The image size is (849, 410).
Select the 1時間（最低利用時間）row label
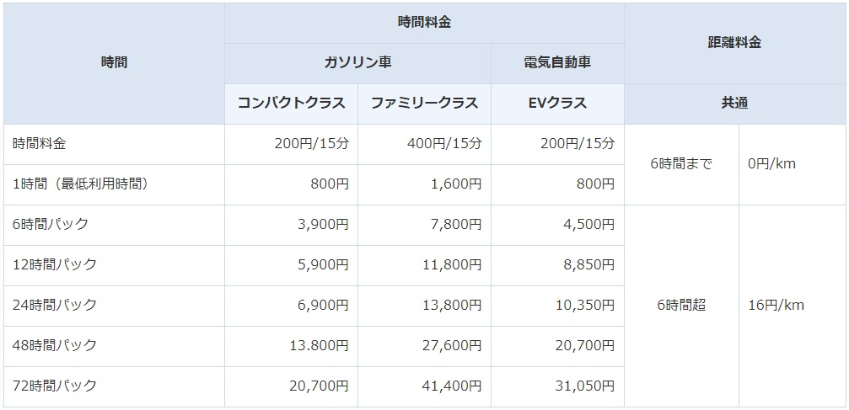(115, 184)
